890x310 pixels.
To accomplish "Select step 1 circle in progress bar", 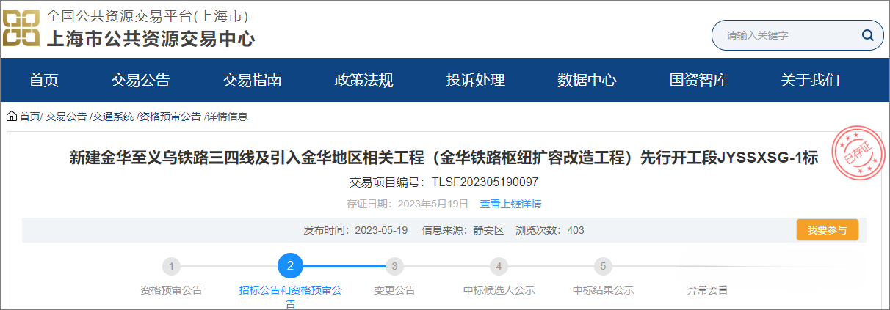I will (171, 266).
